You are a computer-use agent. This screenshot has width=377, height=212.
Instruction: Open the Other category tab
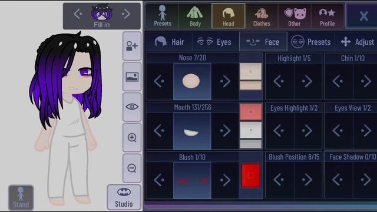coord(295,16)
